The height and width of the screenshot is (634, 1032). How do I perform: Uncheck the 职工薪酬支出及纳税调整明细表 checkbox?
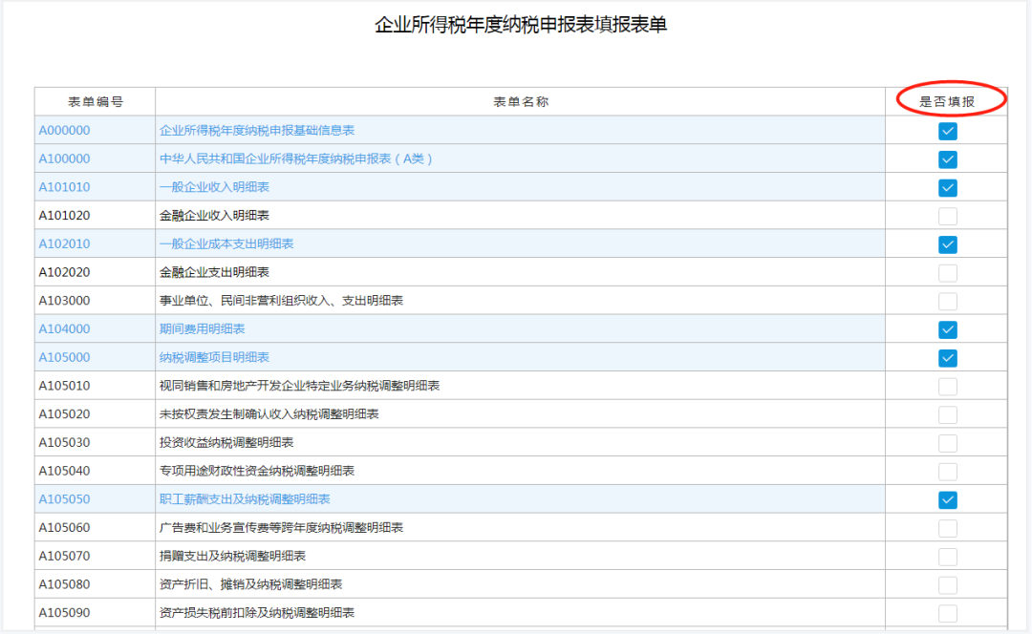click(947, 499)
